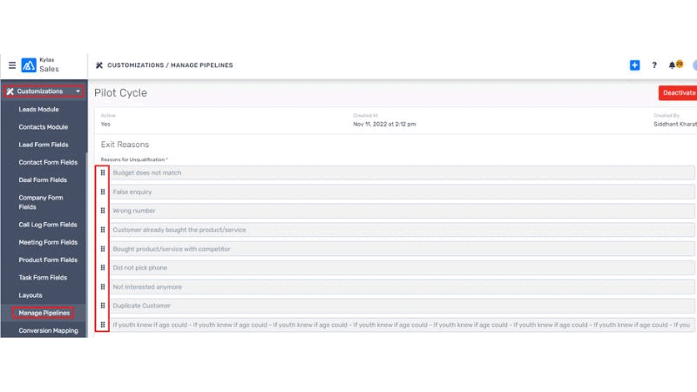Image resolution: width=697 pixels, height=392 pixels.
Task: Click the blue plus quick-add icon
Action: point(634,65)
